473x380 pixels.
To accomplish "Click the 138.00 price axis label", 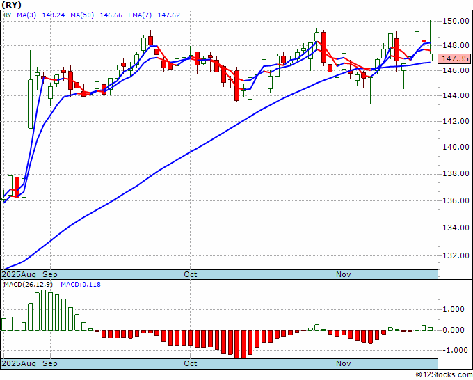I will pyautogui.click(x=456, y=173).
